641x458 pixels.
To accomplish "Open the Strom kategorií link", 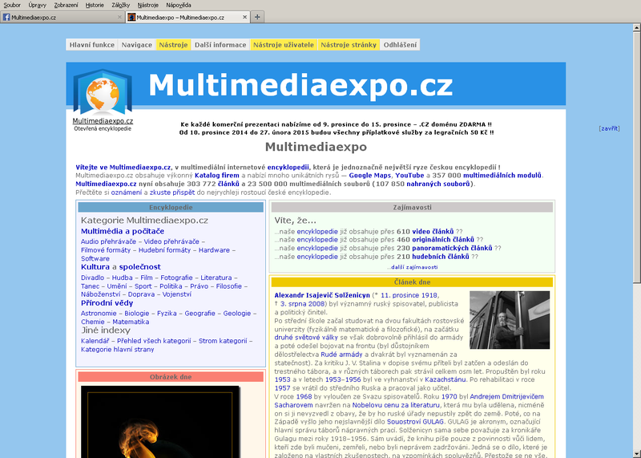I will pyautogui.click(x=223, y=341).
